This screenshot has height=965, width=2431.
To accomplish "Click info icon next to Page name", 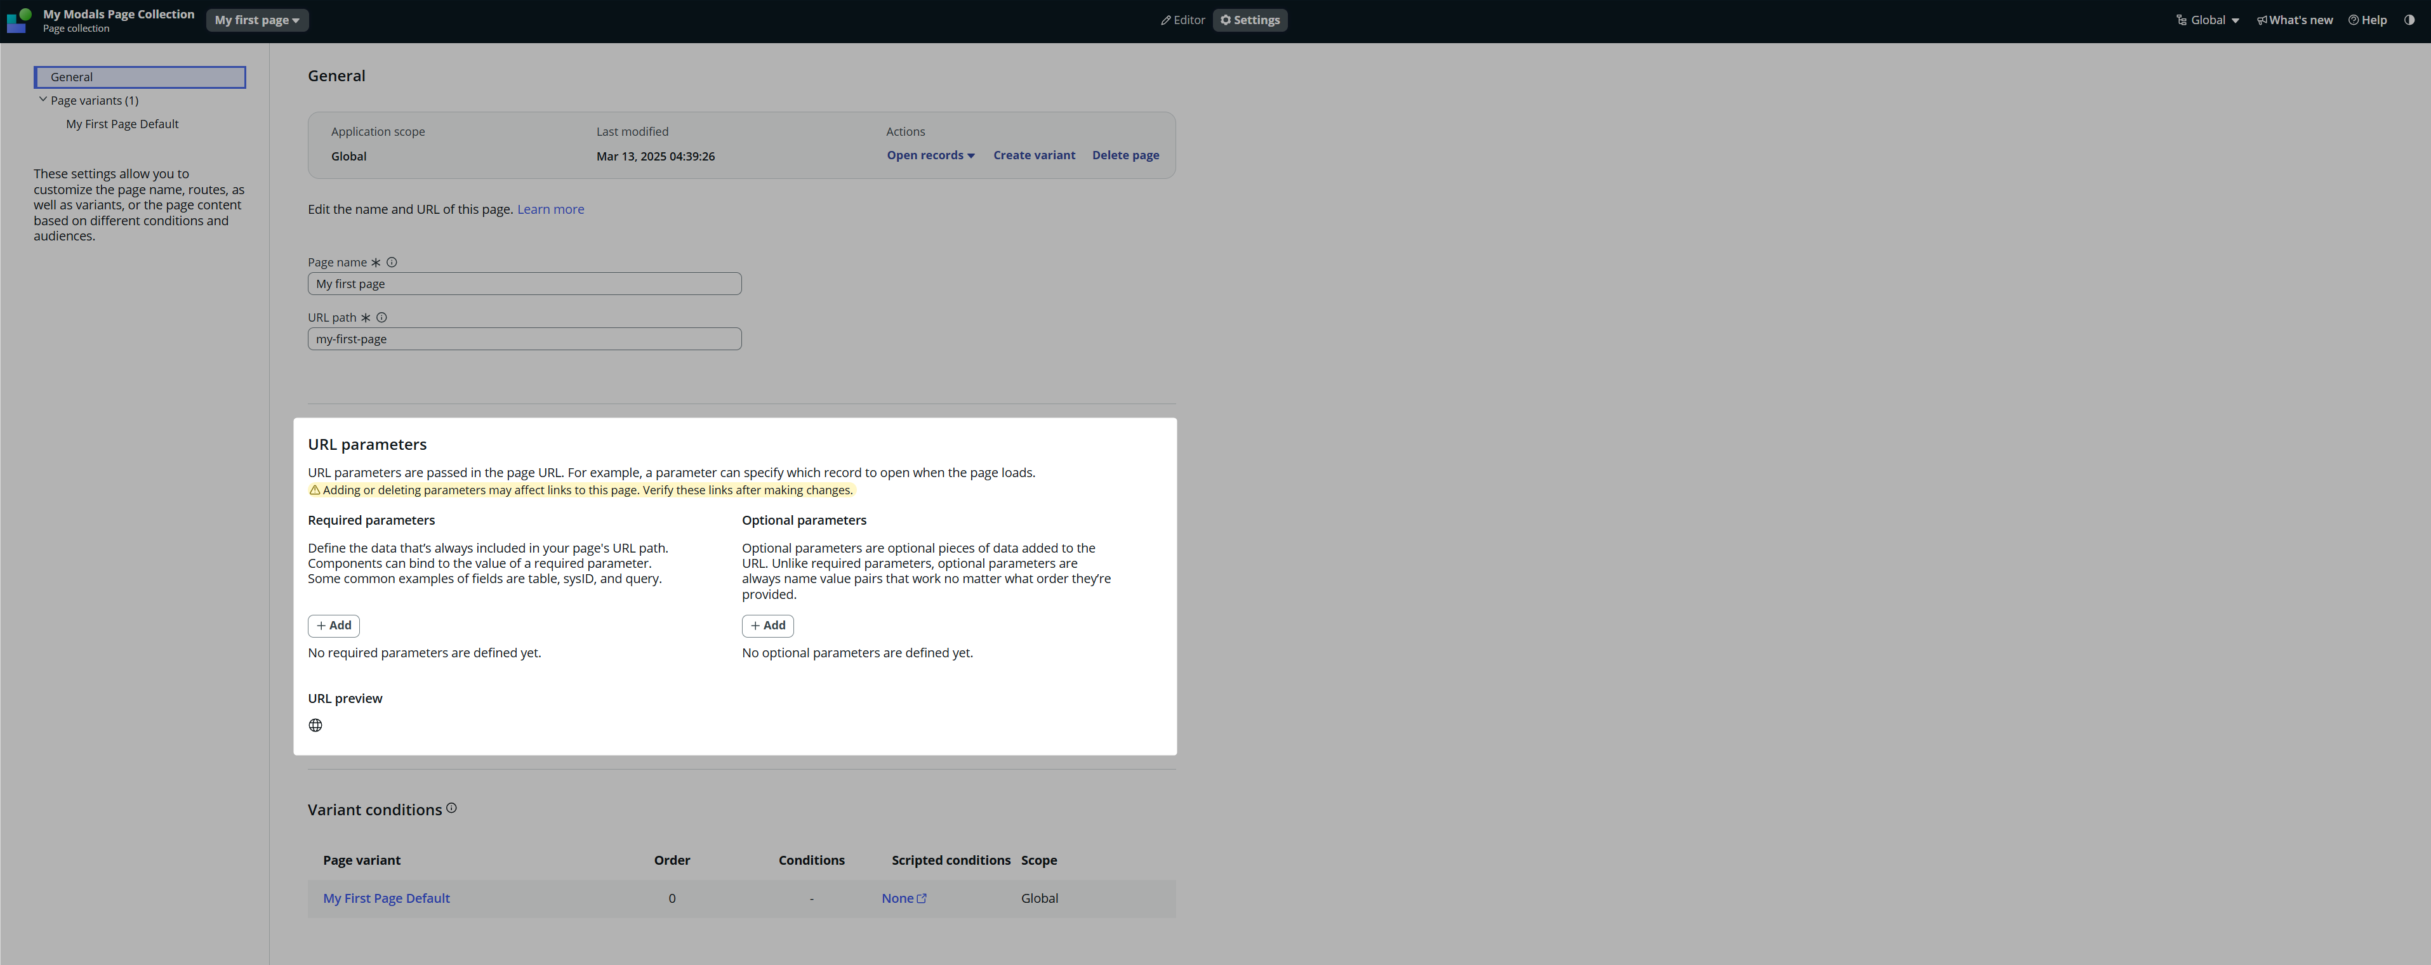I will coord(392,262).
